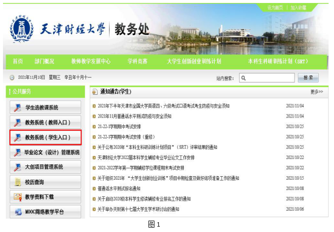This screenshot has width=334, height=232.
Task: Click the icon on 毕业论文(设计)管理系统 button
Action: tap(18, 153)
